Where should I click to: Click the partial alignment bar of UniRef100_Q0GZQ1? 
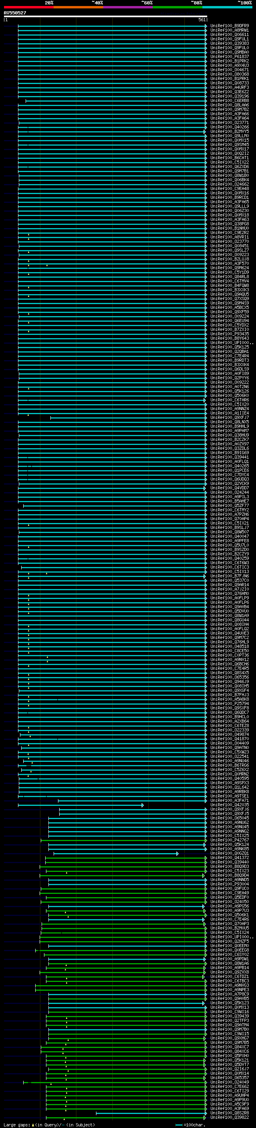coord(116,854)
